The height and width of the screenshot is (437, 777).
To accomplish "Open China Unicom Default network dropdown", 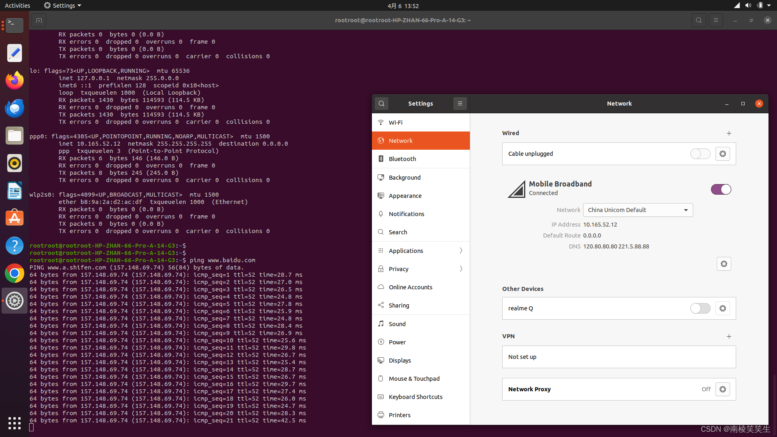I will [x=638, y=210].
